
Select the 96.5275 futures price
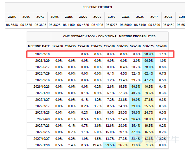pyautogui.click(x=111, y=25)
